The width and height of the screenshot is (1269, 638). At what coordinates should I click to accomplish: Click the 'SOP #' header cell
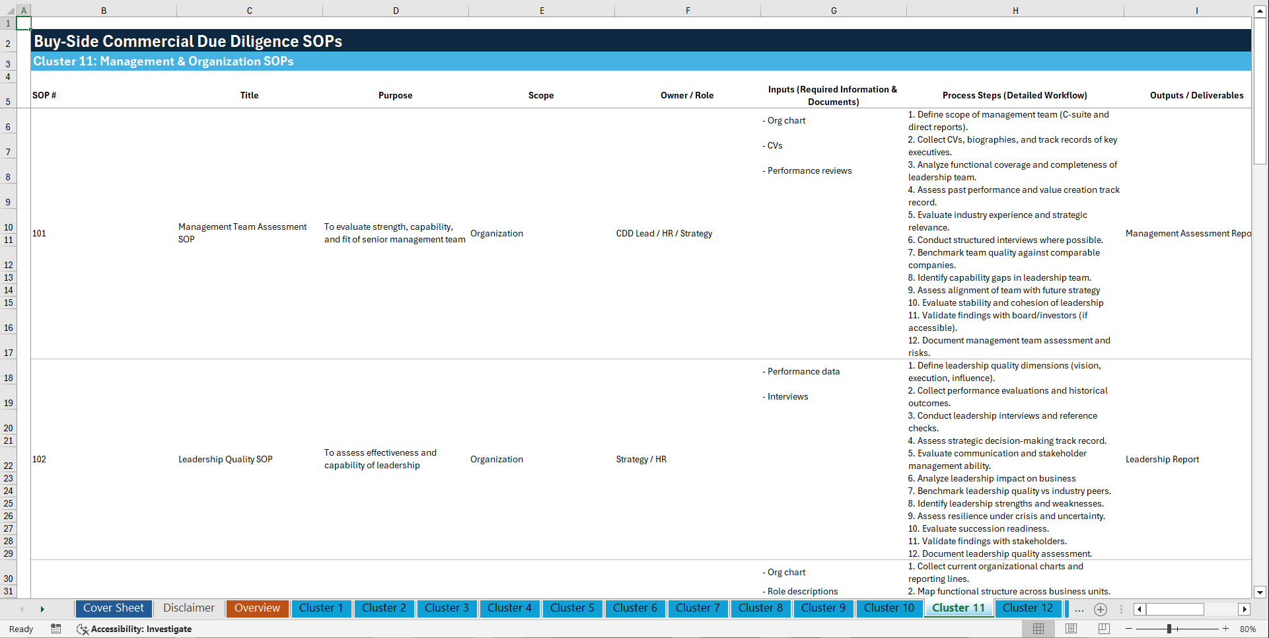pyautogui.click(x=44, y=96)
